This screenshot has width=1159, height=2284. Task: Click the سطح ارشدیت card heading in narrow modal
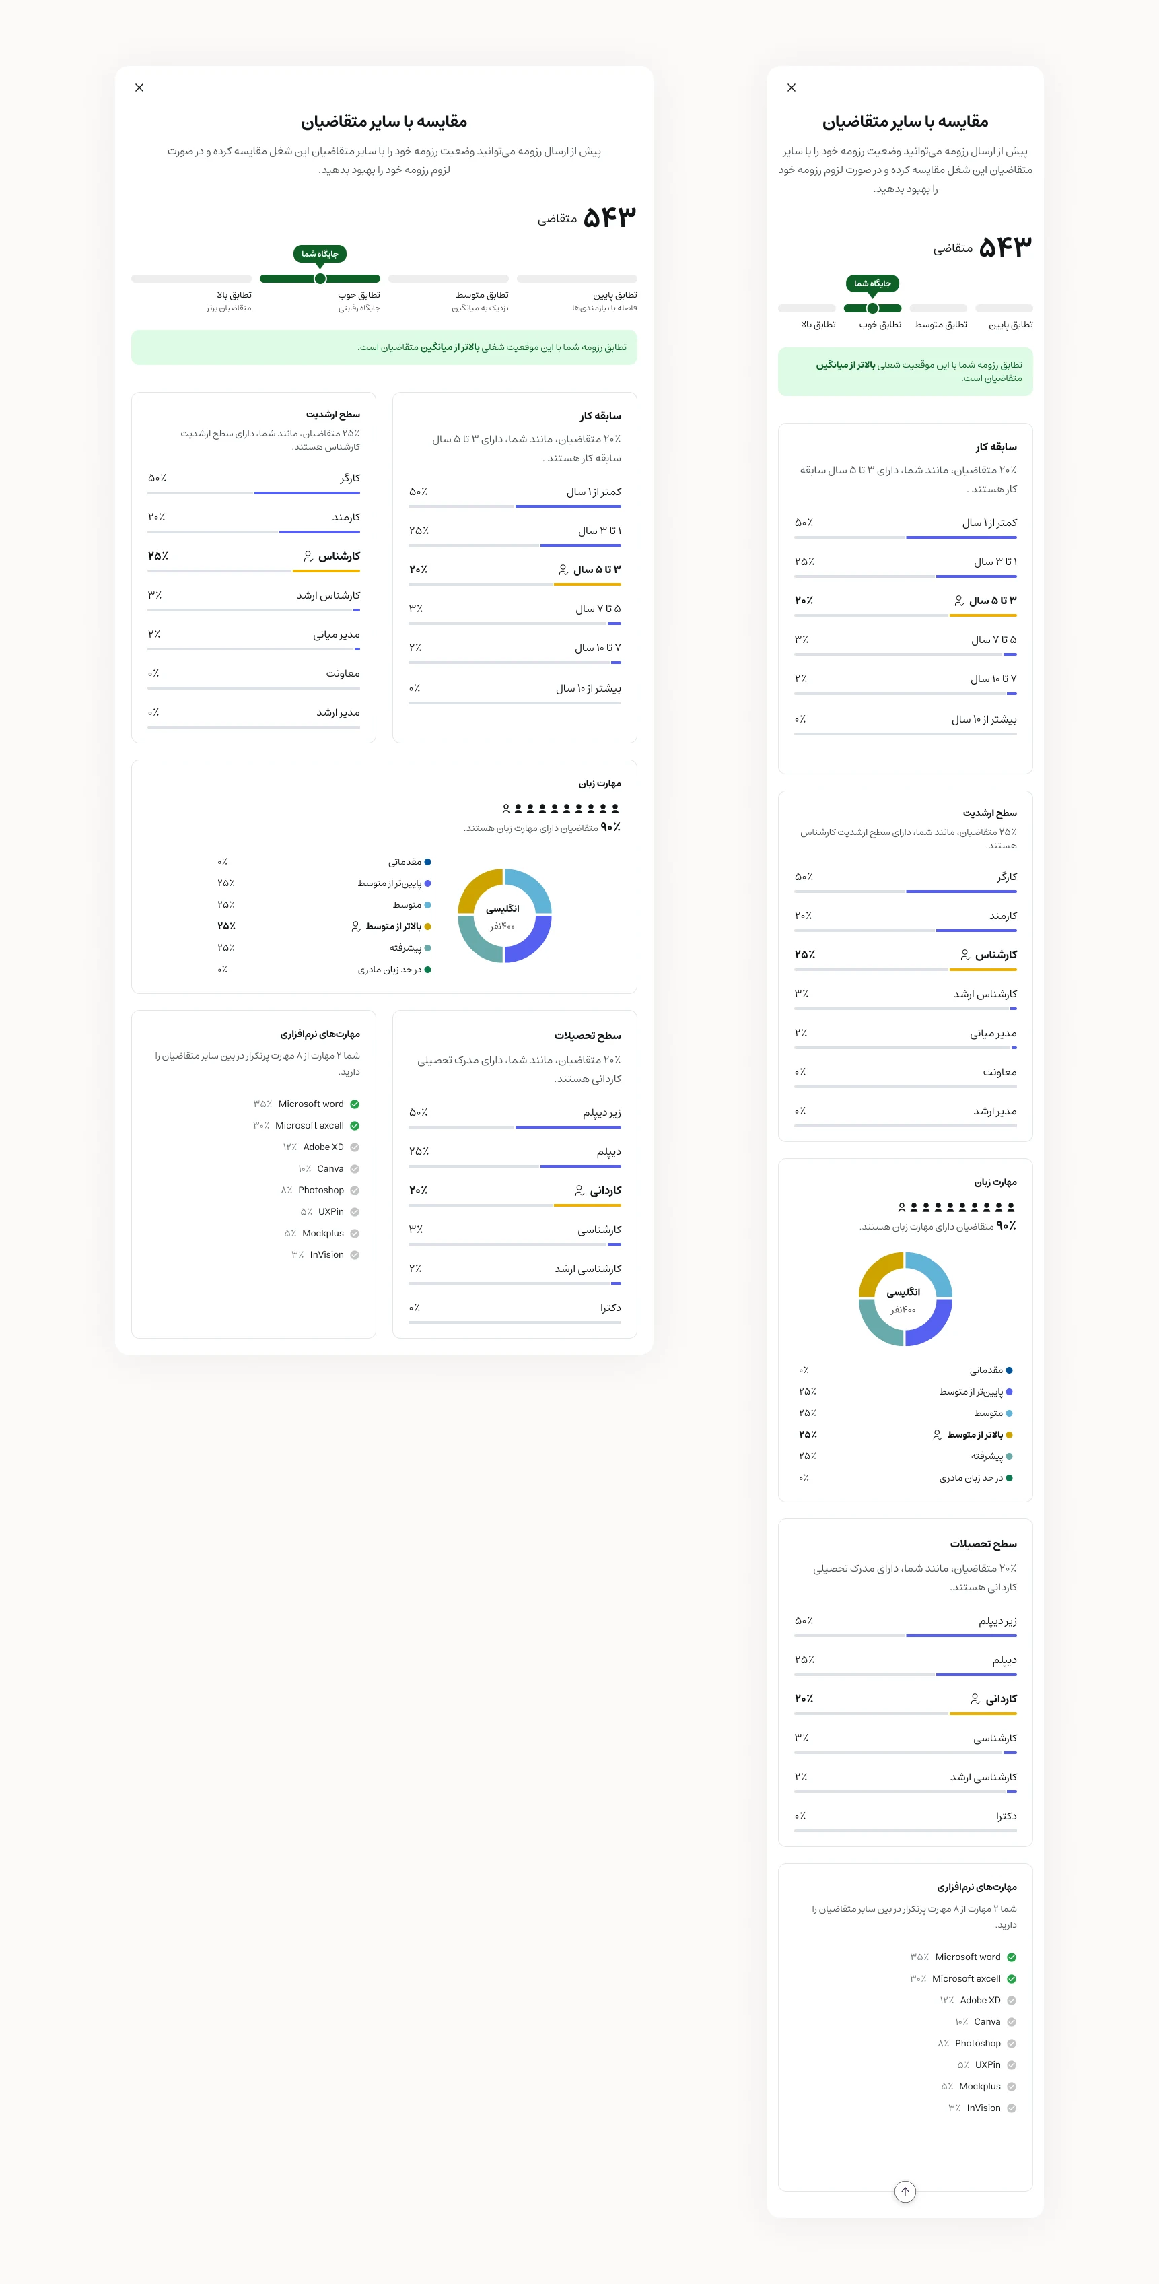point(990,813)
